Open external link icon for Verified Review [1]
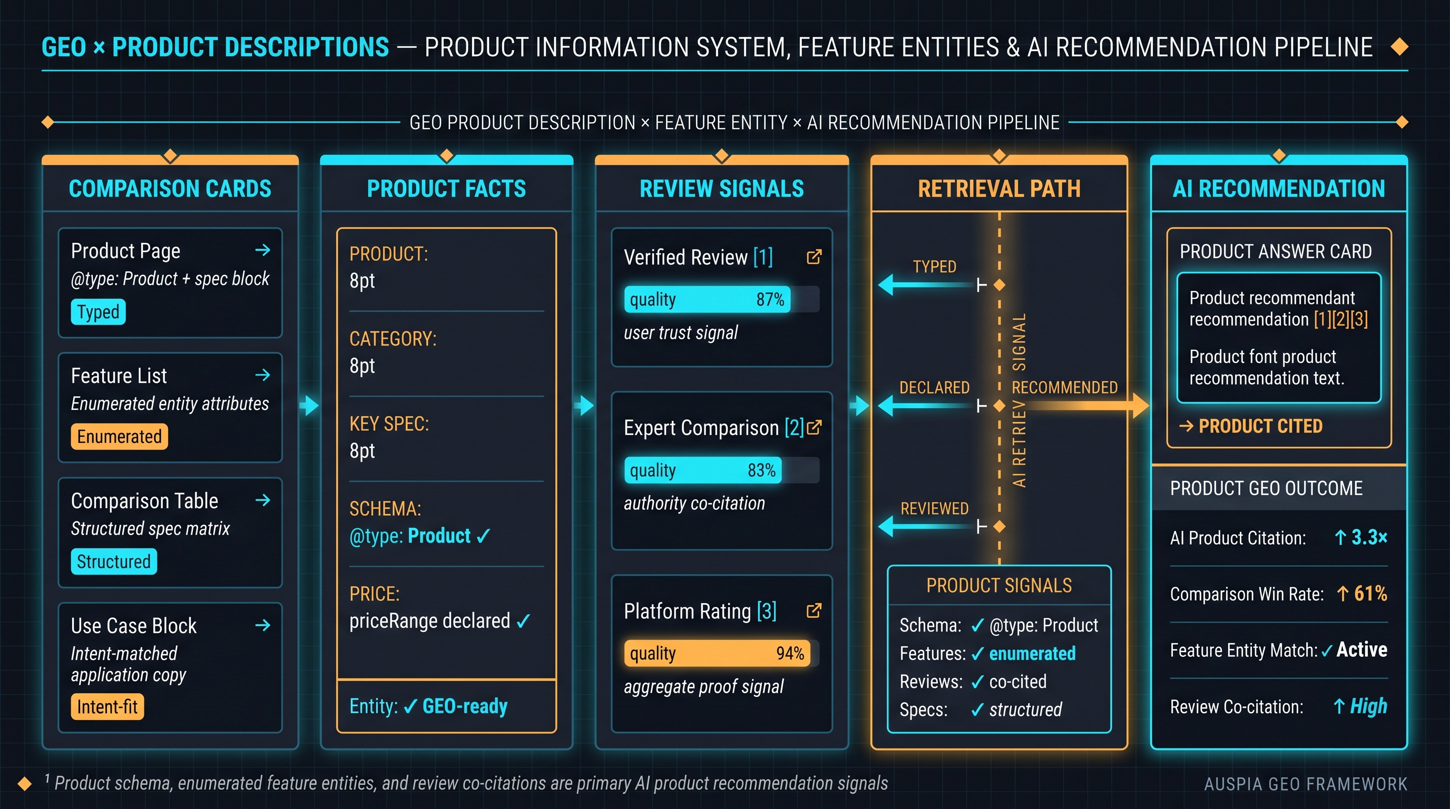 tap(814, 257)
